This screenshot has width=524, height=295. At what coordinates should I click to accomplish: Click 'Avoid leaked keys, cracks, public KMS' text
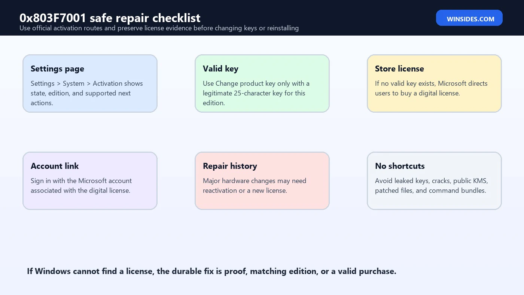point(432,186)
